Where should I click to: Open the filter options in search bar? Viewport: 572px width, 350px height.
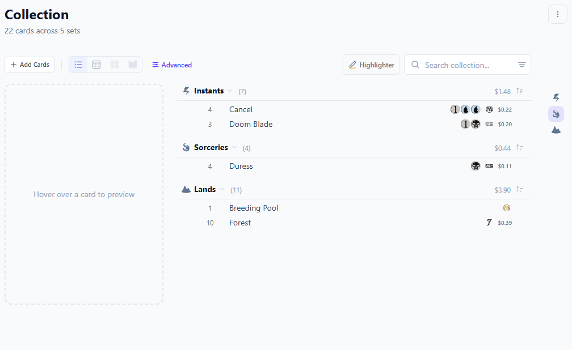522,65
